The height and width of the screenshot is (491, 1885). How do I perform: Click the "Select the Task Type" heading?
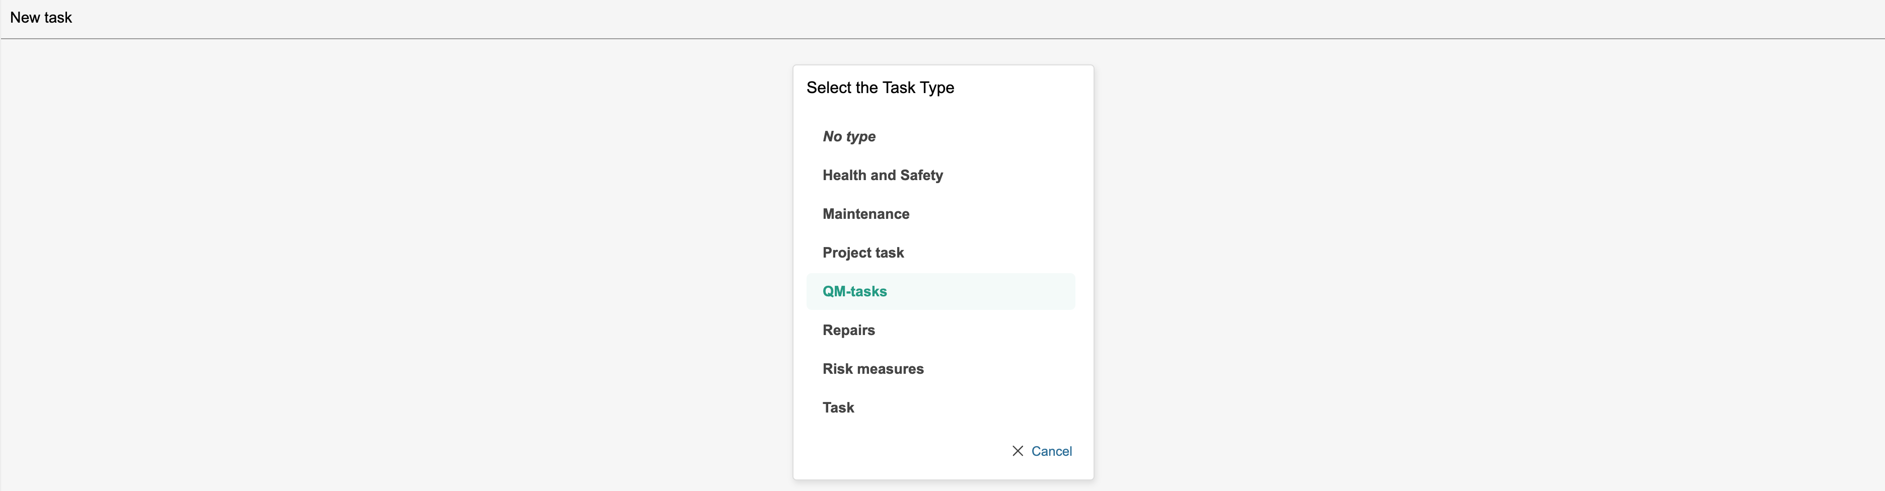(880, 88)
